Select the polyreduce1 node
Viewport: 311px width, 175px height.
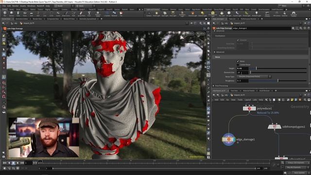[249, 108]
